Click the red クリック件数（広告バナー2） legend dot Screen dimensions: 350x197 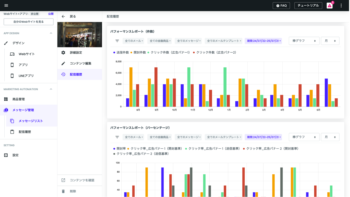[x=194, y=52]
